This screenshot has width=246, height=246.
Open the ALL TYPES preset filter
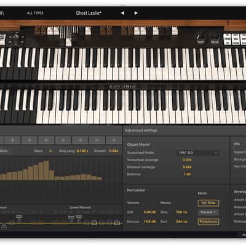point(35,13)
